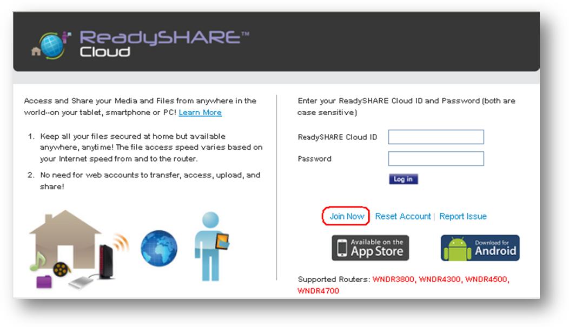Open the Learn More link
This screenshot has height=327, width=569.
pyautogui.click(x=200, y=112)
